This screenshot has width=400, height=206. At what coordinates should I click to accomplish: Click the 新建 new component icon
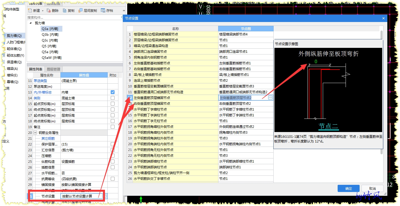pyautogui.click(x=30, y=10)
